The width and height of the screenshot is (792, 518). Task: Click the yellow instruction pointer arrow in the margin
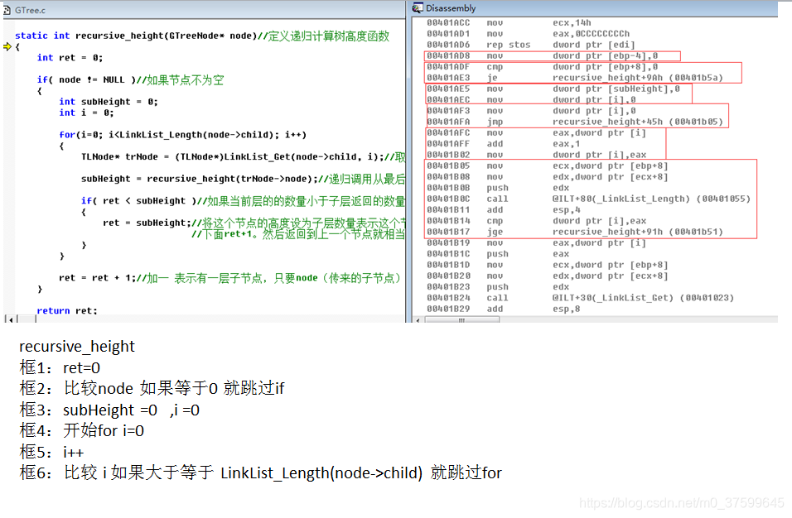[x=7, y=47]
